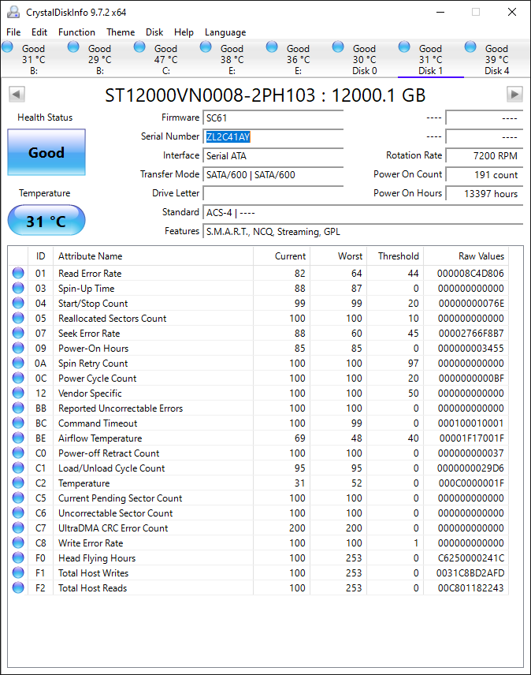Click the status orb for Read Error Rate
This screenshot has width=531, height=675.
tap(18, 274)
